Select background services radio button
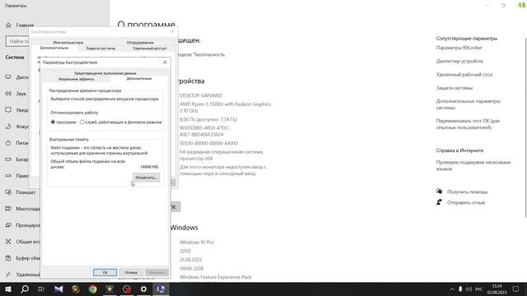The height and width of the screenshot is (296, 527). coord(82,123)
